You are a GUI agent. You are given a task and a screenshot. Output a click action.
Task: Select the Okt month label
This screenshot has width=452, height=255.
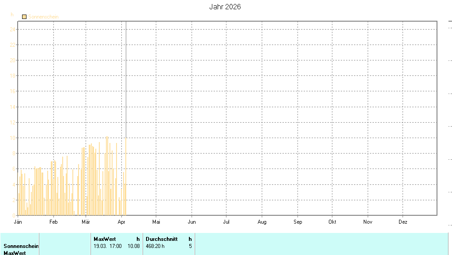pyautogui.click(x=332, y=222)
